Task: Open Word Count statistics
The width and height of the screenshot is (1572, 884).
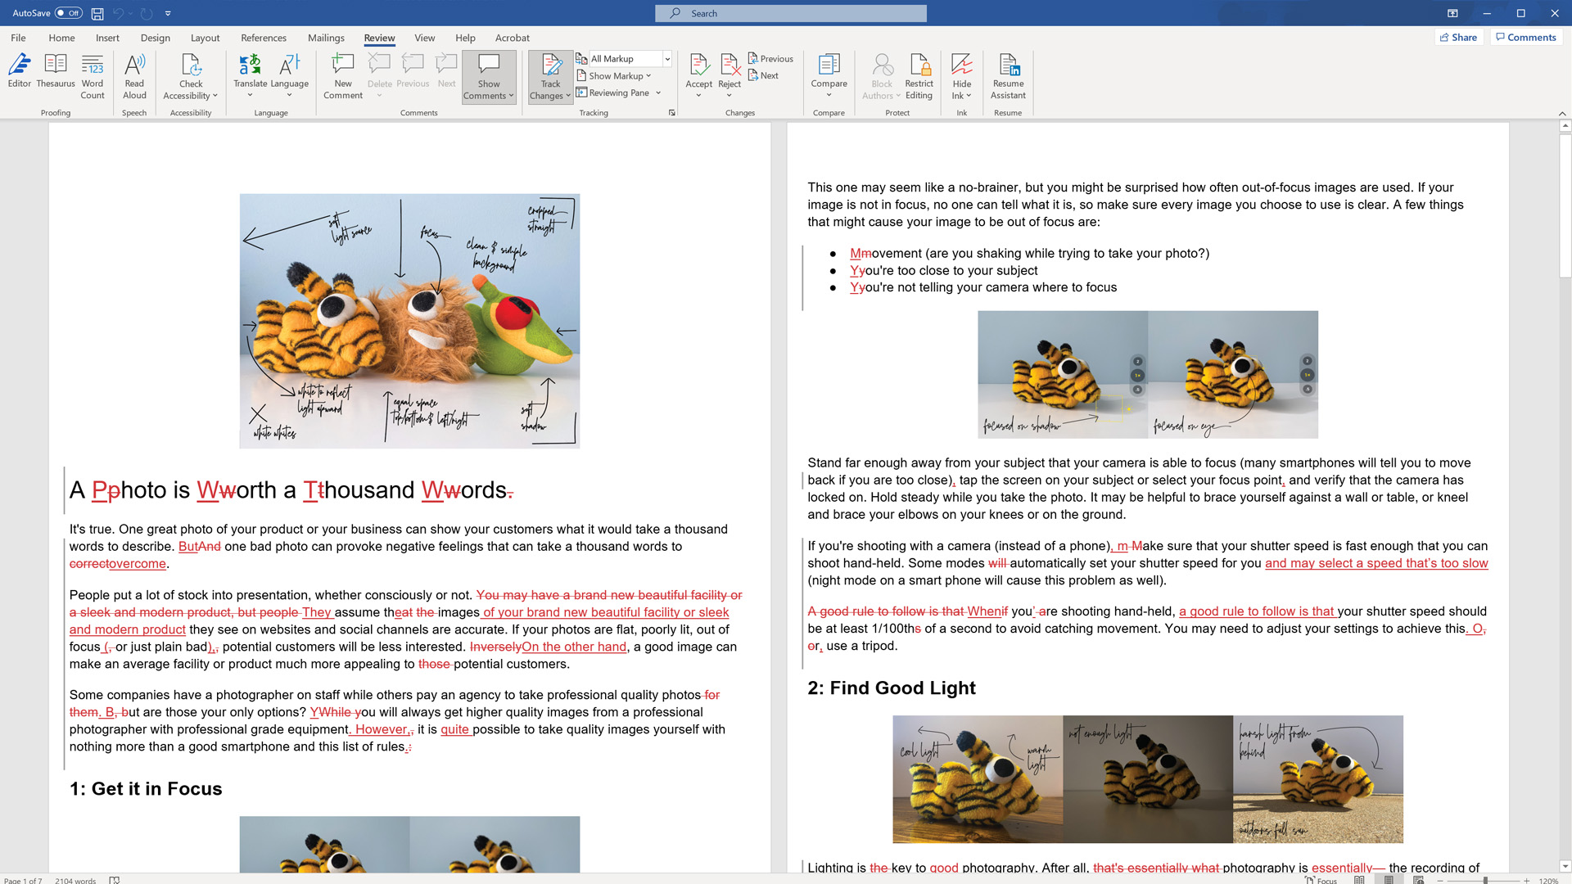Action: coord(92,78)
